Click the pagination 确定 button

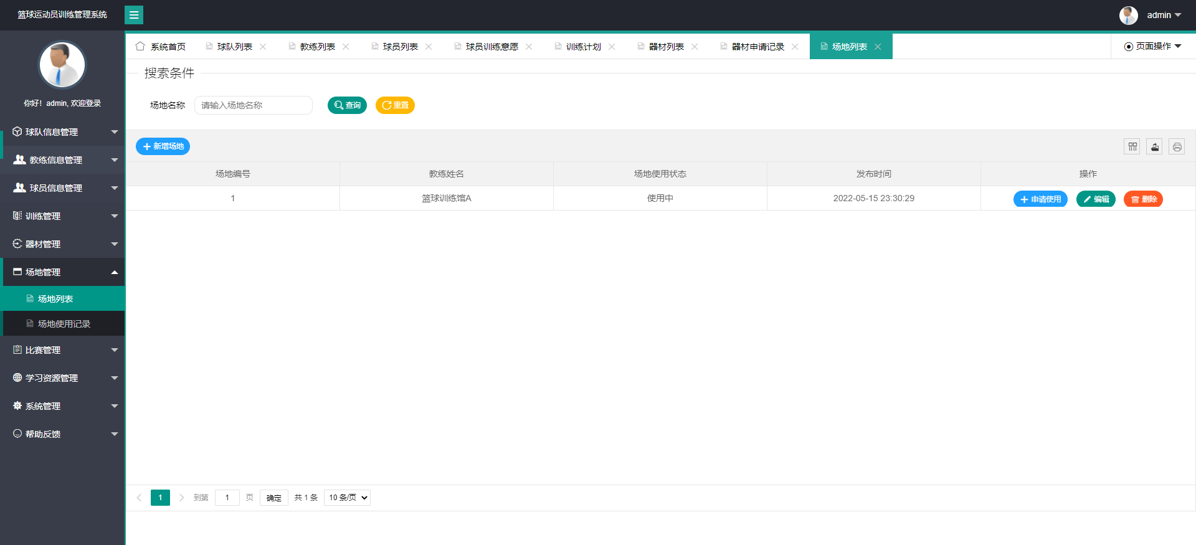point(274,498)
